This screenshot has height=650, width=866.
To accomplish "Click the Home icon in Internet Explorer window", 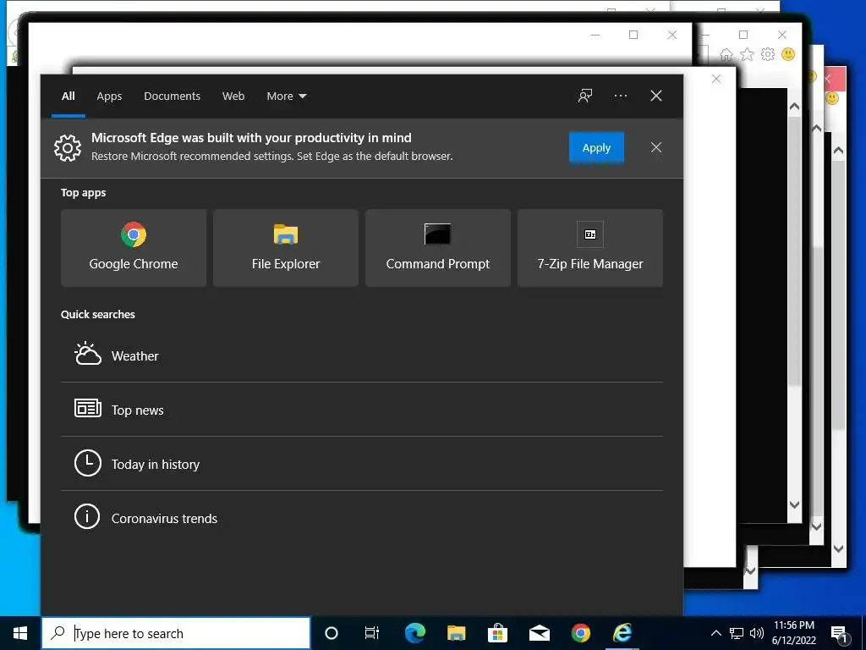I will [x=726, y=54].
